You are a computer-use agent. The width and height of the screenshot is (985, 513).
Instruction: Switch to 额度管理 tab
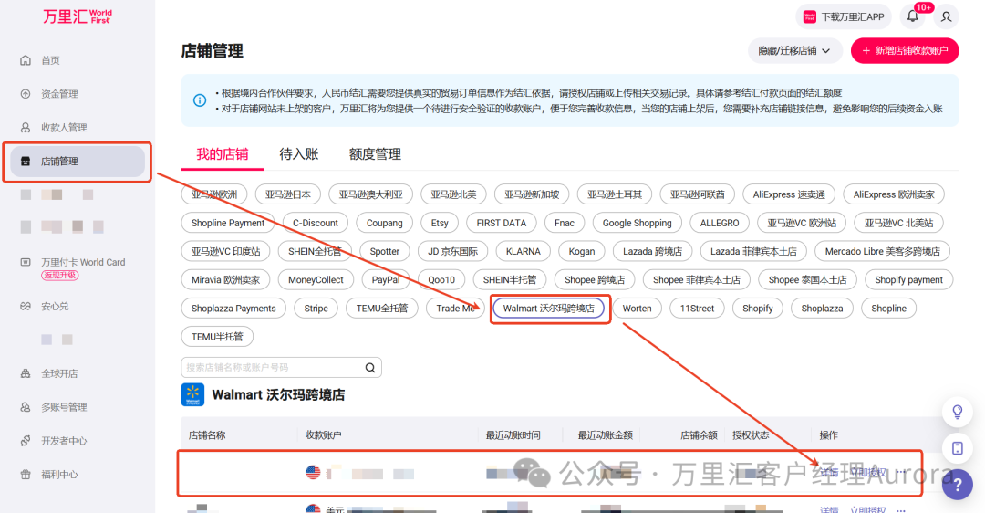click(x=375, y=154)
